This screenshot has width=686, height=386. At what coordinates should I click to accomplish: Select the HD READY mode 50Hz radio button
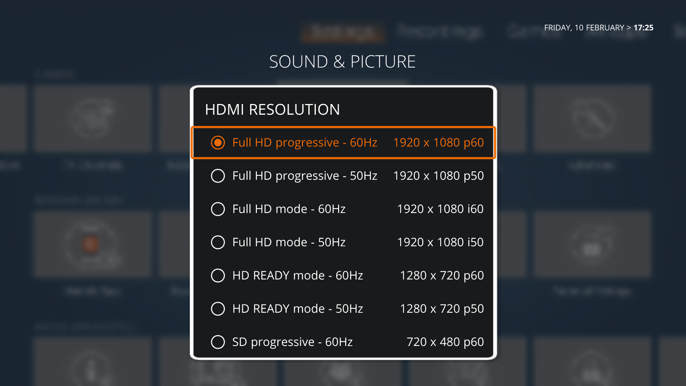218,309
